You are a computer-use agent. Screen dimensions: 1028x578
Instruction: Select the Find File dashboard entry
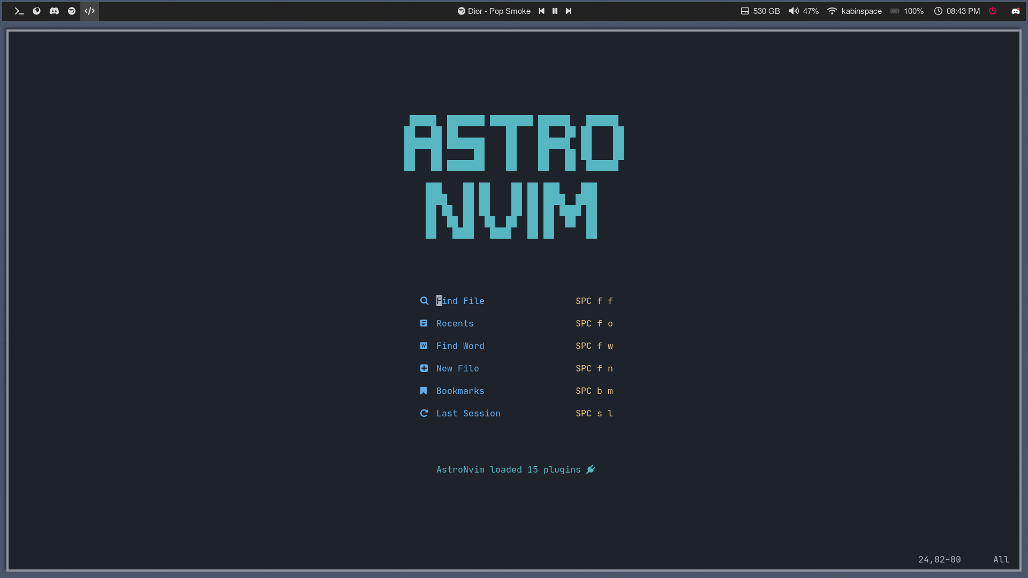point(460,301)
